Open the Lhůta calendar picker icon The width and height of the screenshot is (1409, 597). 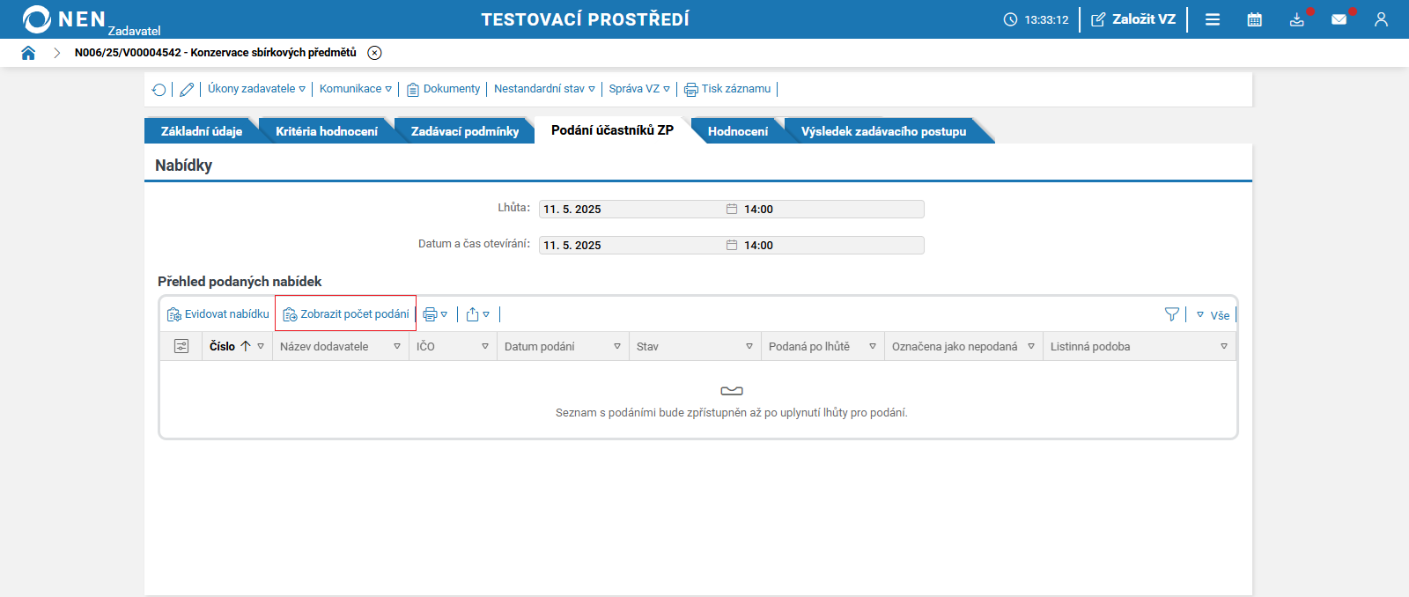tap(731, 209)
